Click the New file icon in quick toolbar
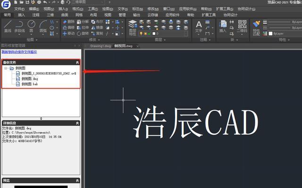302x188 pixels. [16, 2]
